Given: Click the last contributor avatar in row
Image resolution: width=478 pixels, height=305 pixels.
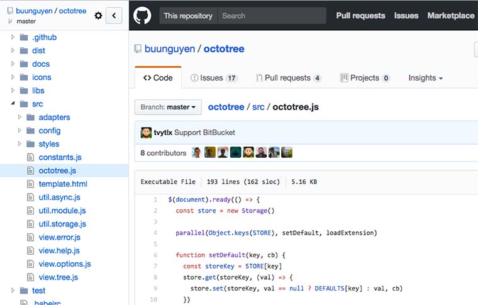Looking at the screenshot, I should click(287, 152).
